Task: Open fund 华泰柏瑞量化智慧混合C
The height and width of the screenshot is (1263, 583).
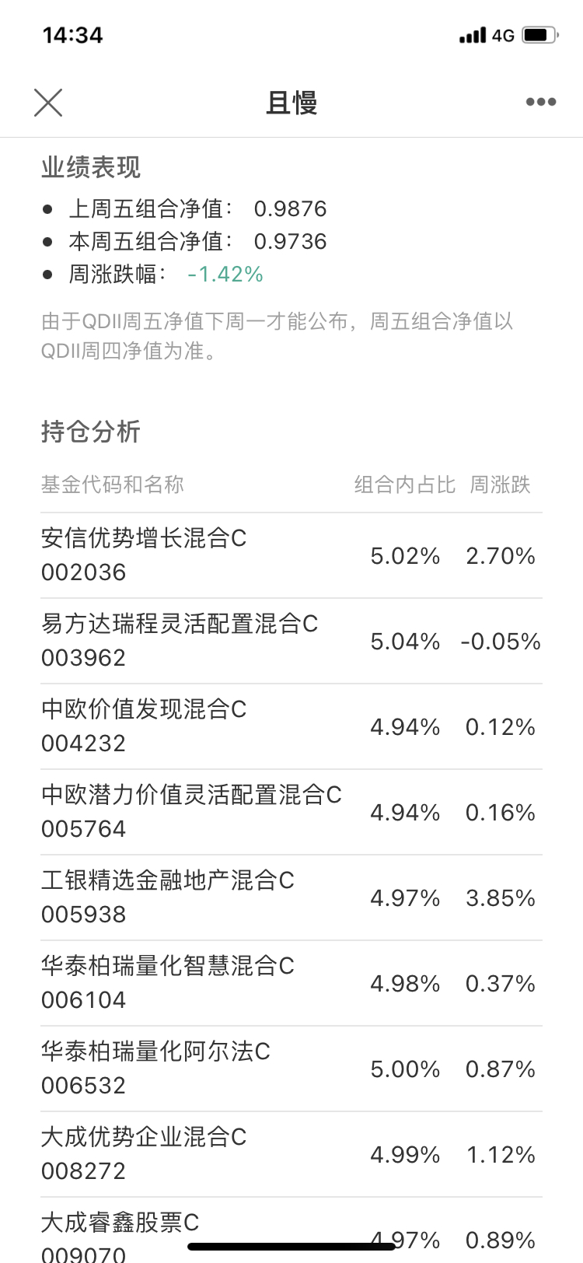Action: (168, 966)
